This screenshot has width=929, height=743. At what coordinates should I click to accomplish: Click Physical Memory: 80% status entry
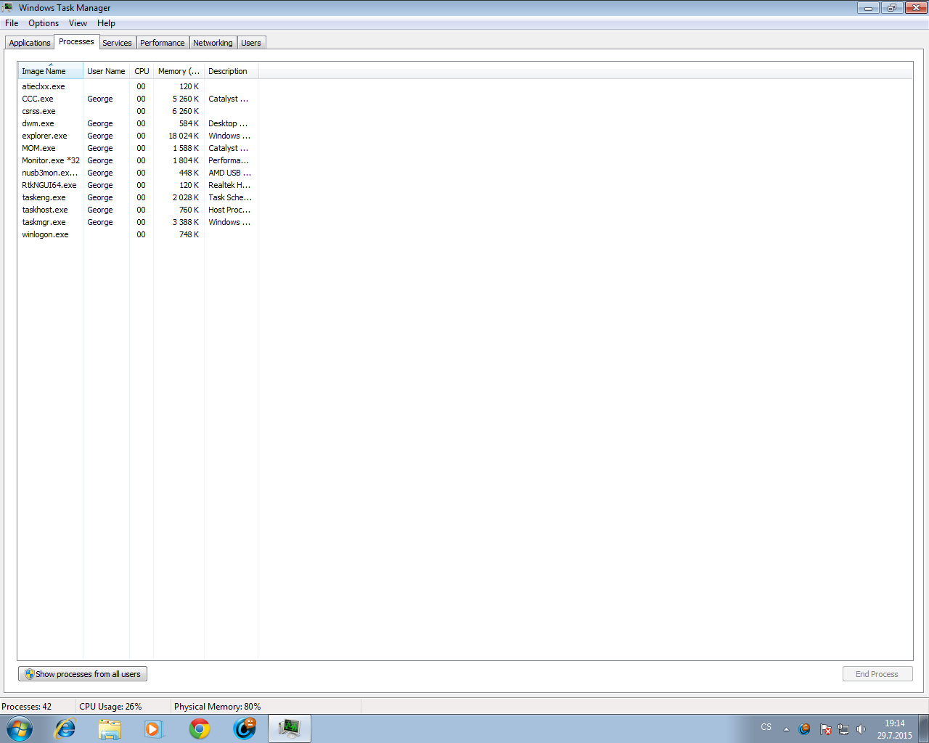[x=217, y=707]
